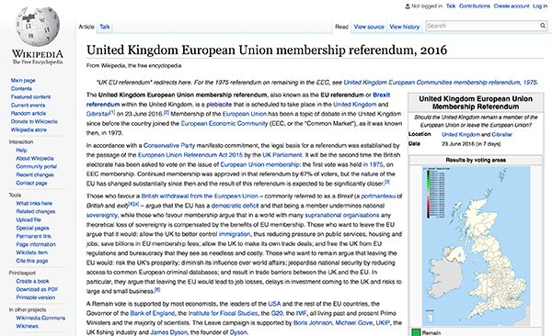
Task: Click the search magnifier icon
Action: click(543, 26)
